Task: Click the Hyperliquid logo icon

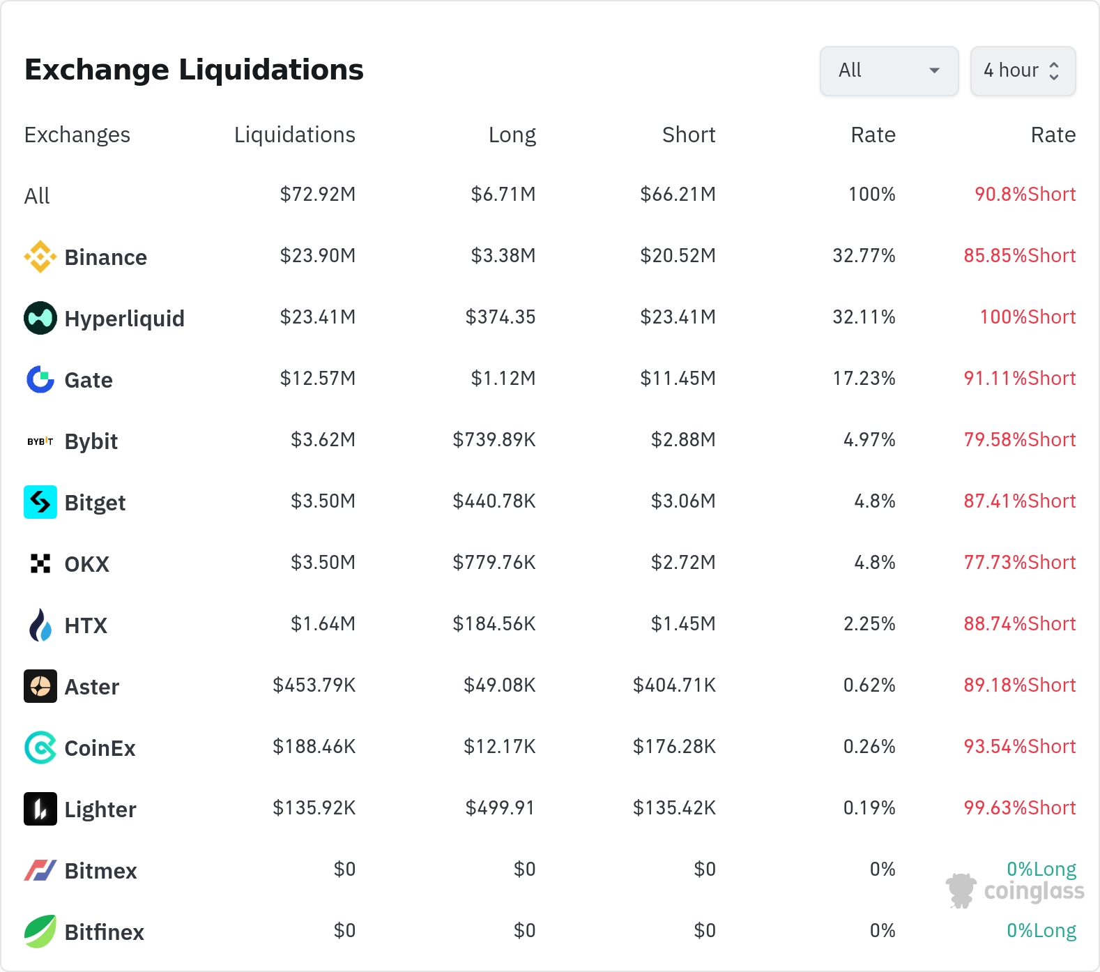Action: click(40, 318)
